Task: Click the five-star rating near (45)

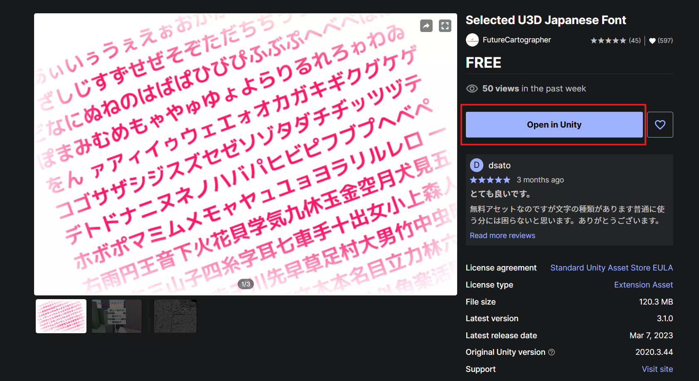Action: coord(608,40)
